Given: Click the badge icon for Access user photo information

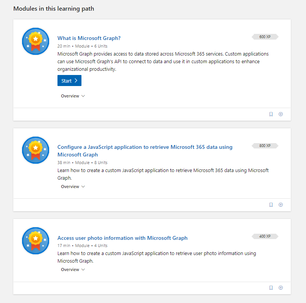Looking at the screenshot, I should (x=35, y=241).
